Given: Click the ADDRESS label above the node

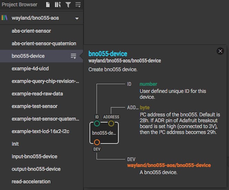Looking at the screenshot, I should pos(111,117).
